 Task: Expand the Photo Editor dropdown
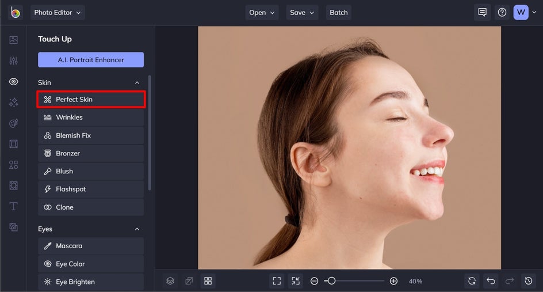tap(58, 13)
